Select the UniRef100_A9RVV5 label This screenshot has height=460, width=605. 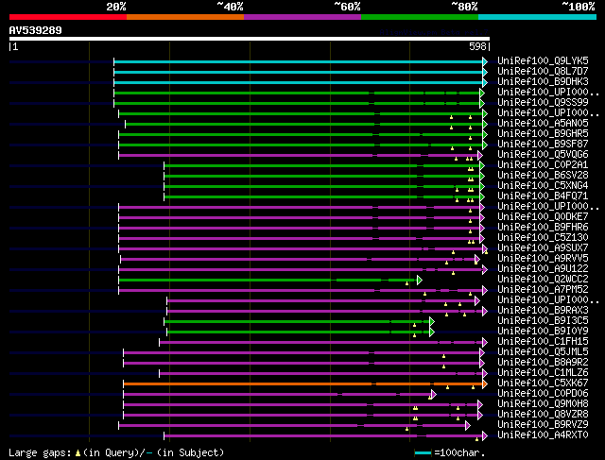click(543, 259)
